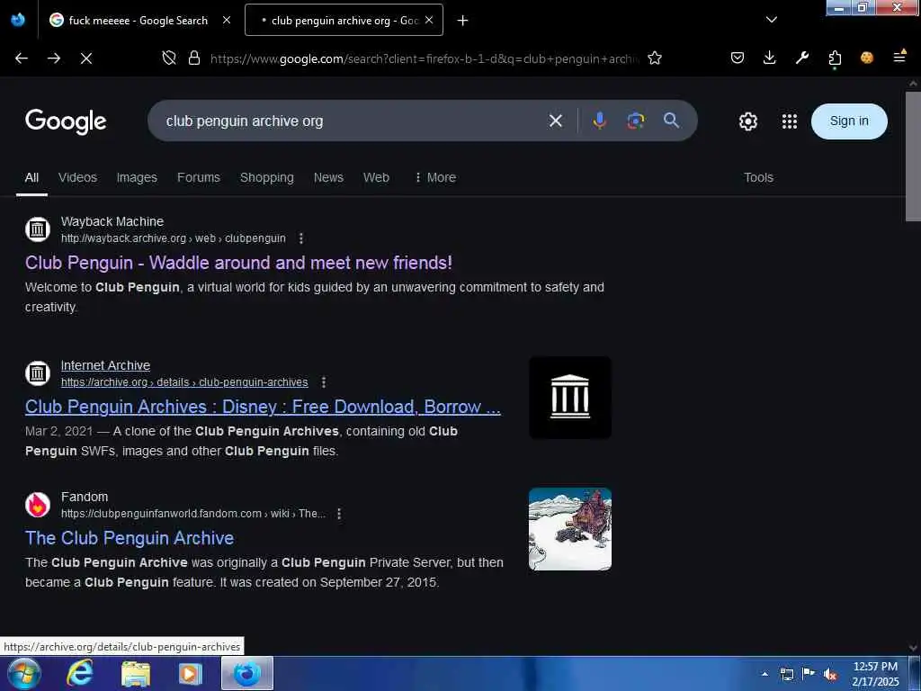Viewport: 921px width, 691px height.
Task: Search by image with Lens icon
Action: click(x=636, y=121)
